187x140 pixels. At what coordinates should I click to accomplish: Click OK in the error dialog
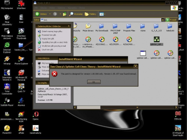click(94, 82)
